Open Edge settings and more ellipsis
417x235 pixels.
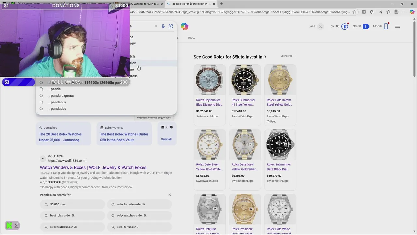(404, 12)
